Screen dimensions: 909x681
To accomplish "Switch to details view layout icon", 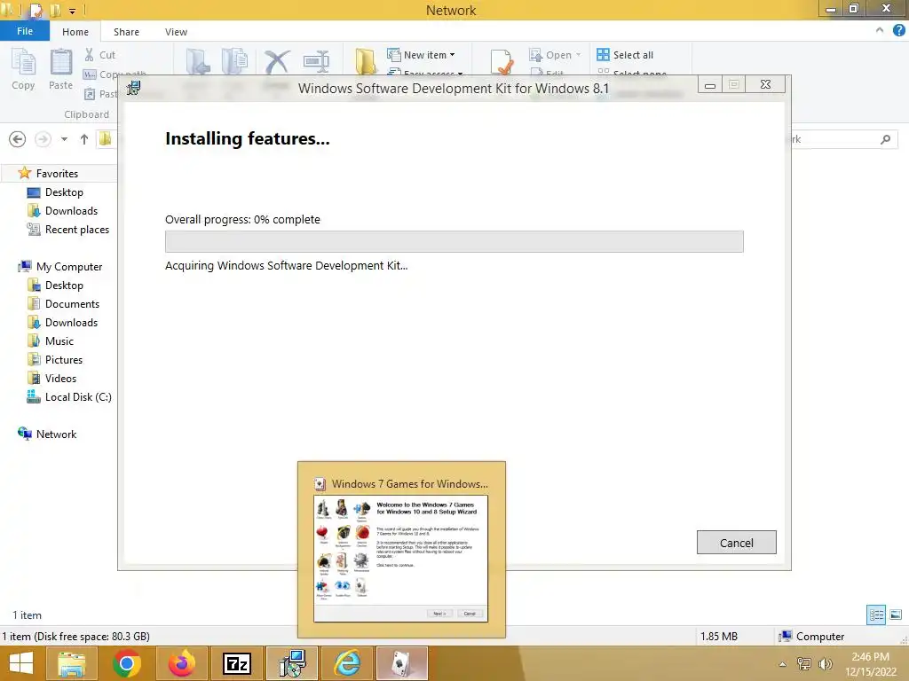I will (x=876, y=614).
